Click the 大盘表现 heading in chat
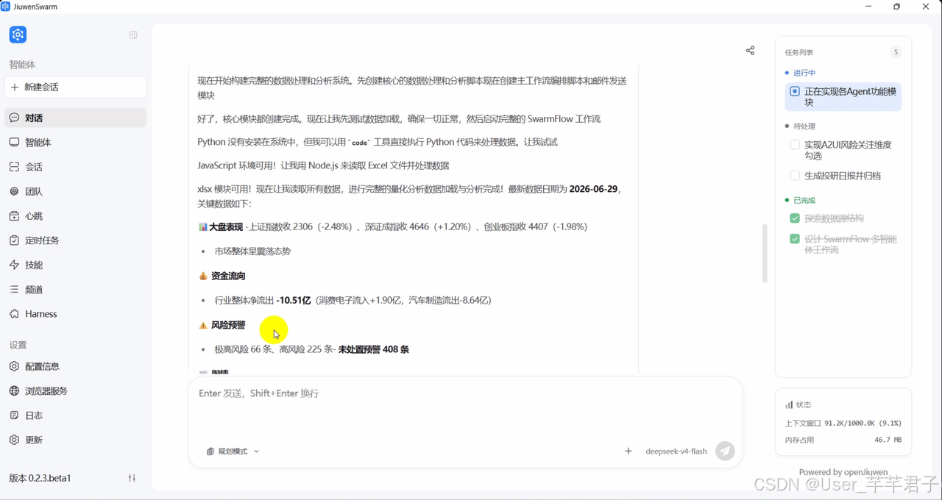This screenshot has width=942, height=500. (227, 227)
